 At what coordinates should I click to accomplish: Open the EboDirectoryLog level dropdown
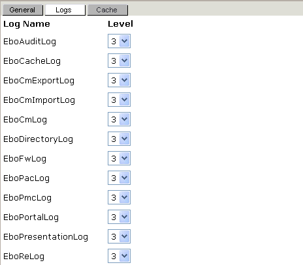pyautogui.click(x=119, y=139)
